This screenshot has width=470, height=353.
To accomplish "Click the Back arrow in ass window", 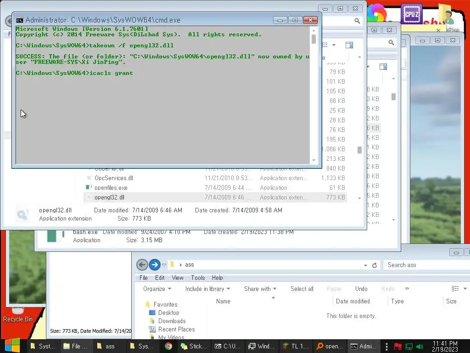I will pos(142,265).
